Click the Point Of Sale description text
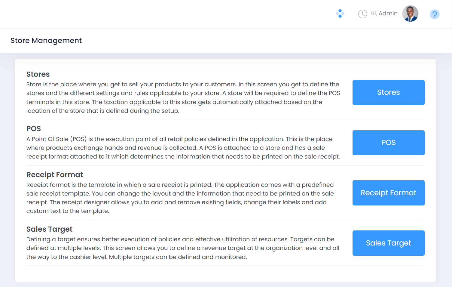This screenshot has width=452, height=287. point(183,148)
